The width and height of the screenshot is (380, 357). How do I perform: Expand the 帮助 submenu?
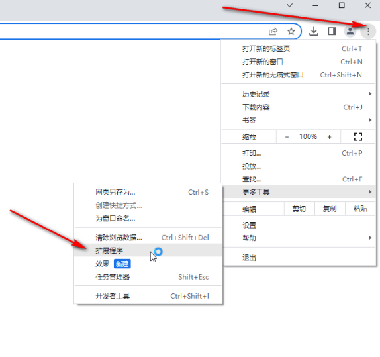click(x=299, y=238)
